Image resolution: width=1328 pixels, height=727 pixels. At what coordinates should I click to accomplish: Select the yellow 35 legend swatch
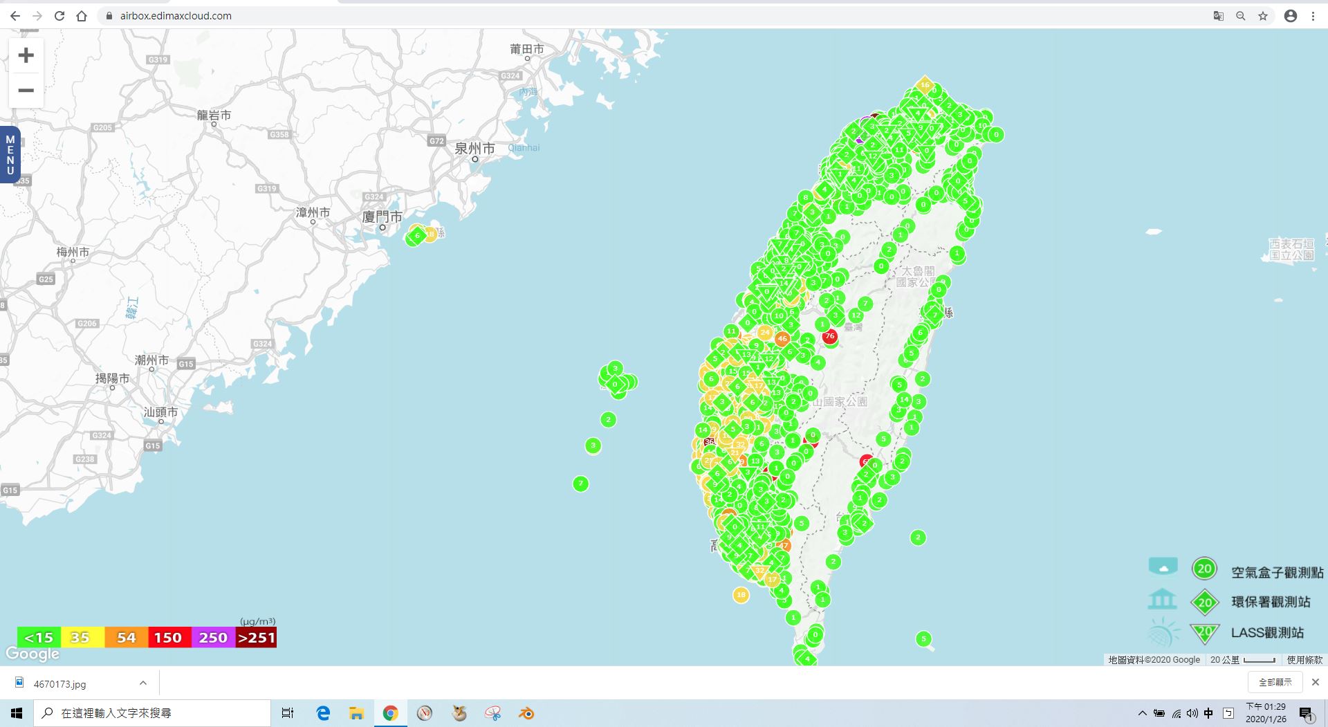pyautogui.click(x=82, y=637)
